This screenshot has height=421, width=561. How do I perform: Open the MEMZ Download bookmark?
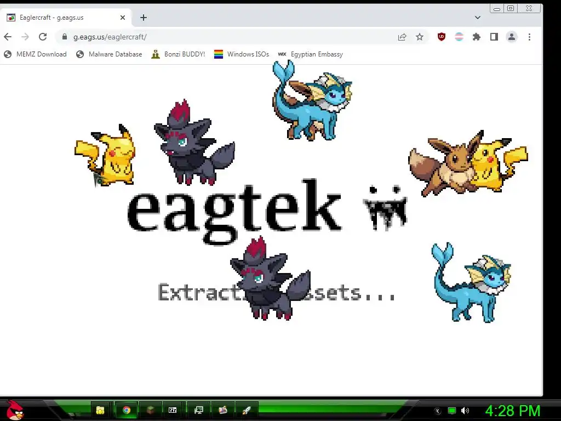click(35, 54)
